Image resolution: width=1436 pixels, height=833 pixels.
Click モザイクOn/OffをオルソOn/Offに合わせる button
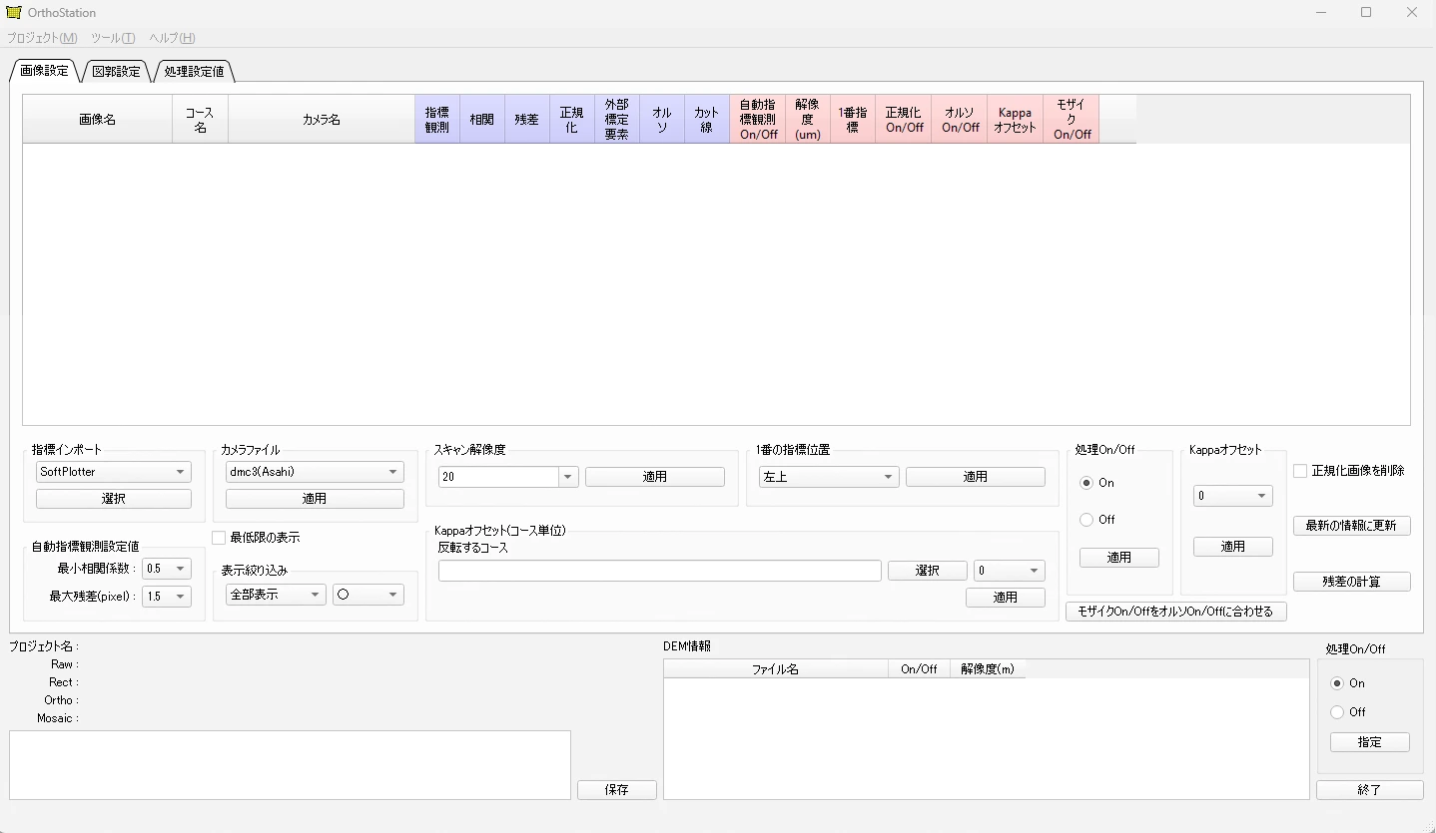coord(1175,612)
